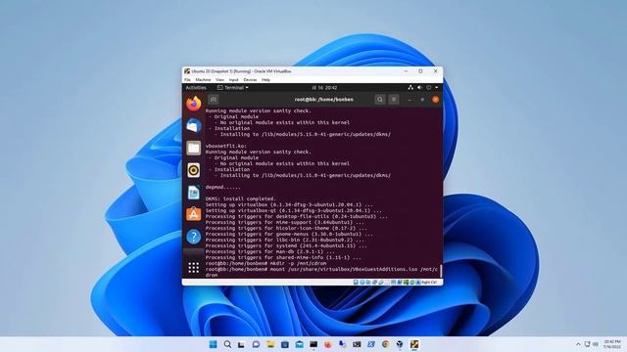Click the 'vboxnetflt.ko:' output line
627x352 pixels.
(x=226, y=146)
